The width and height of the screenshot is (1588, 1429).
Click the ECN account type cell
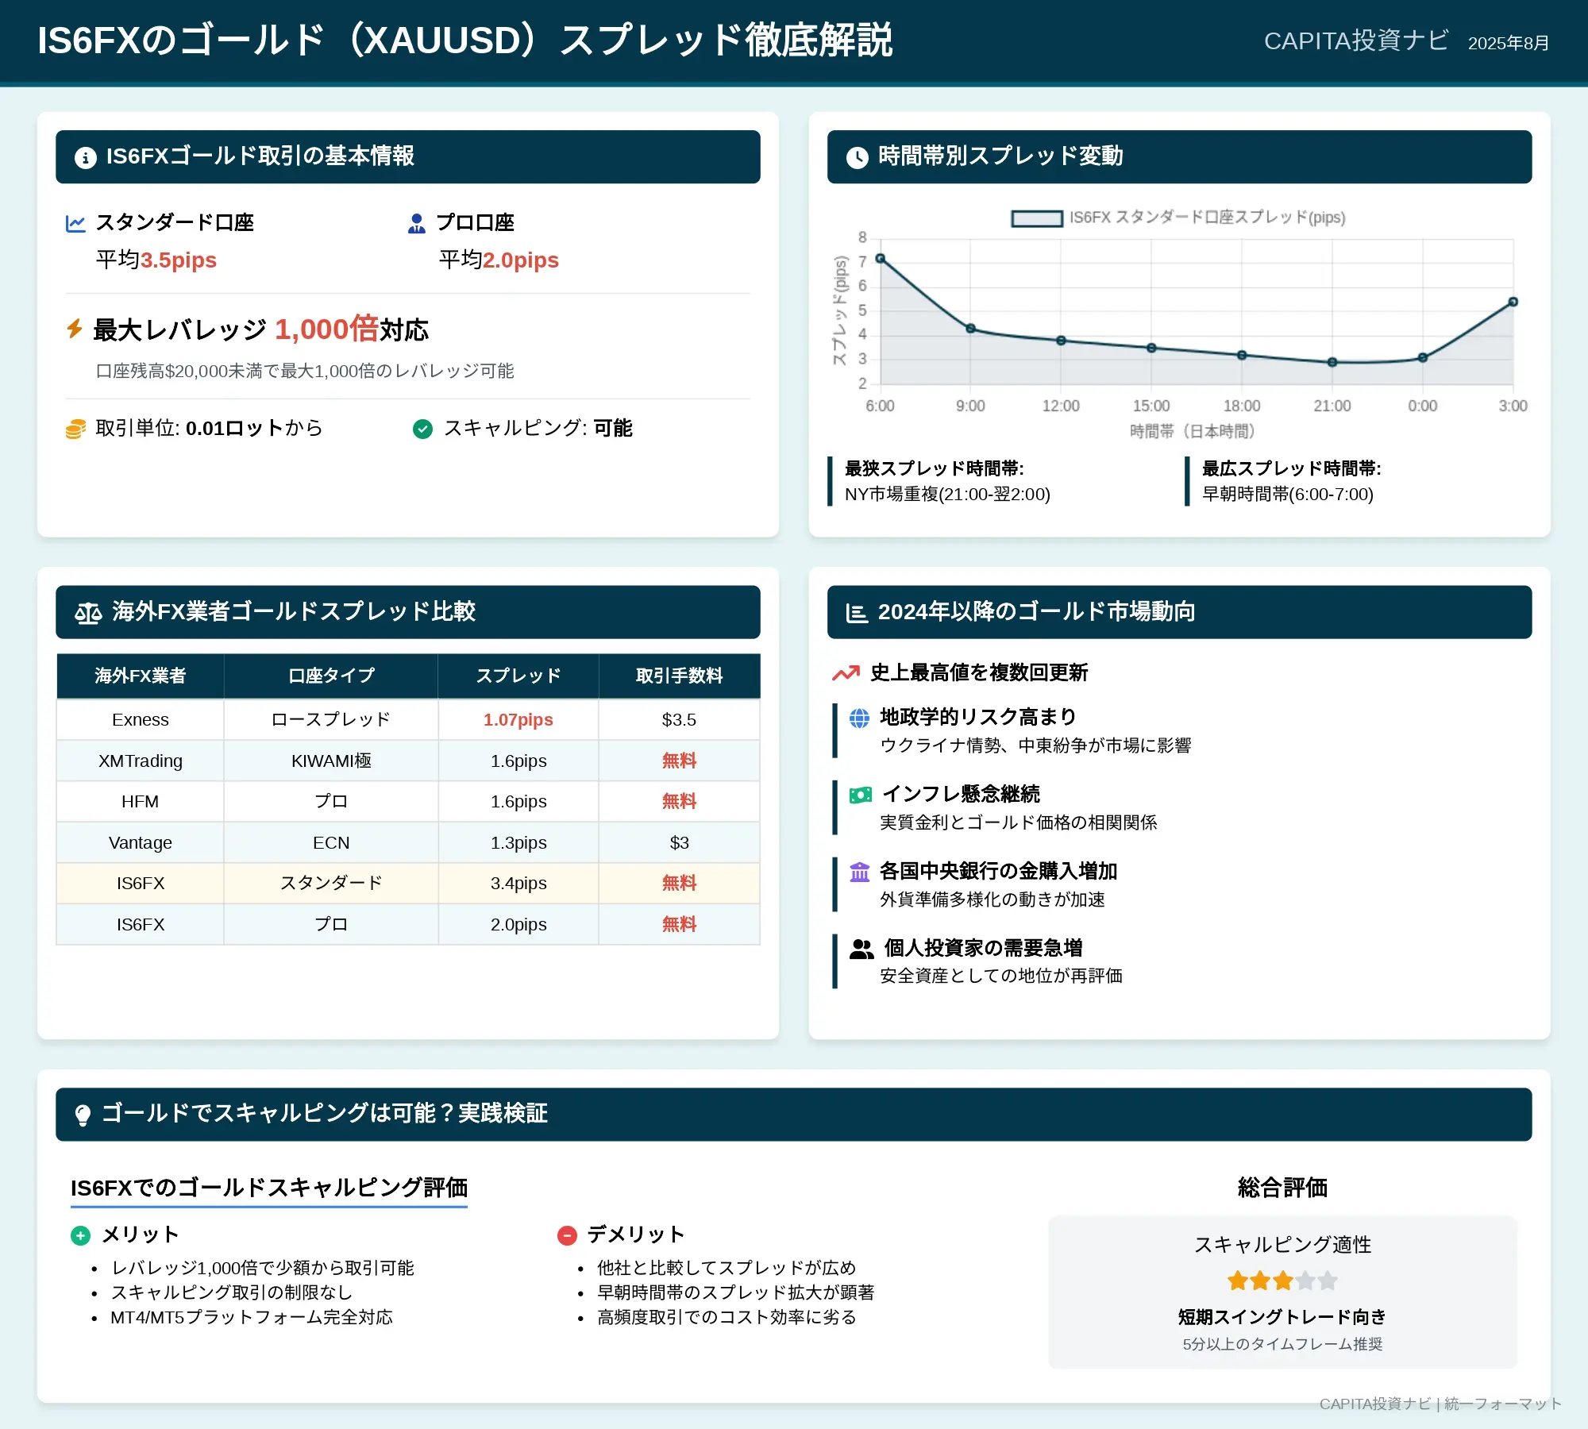[331, 842]
